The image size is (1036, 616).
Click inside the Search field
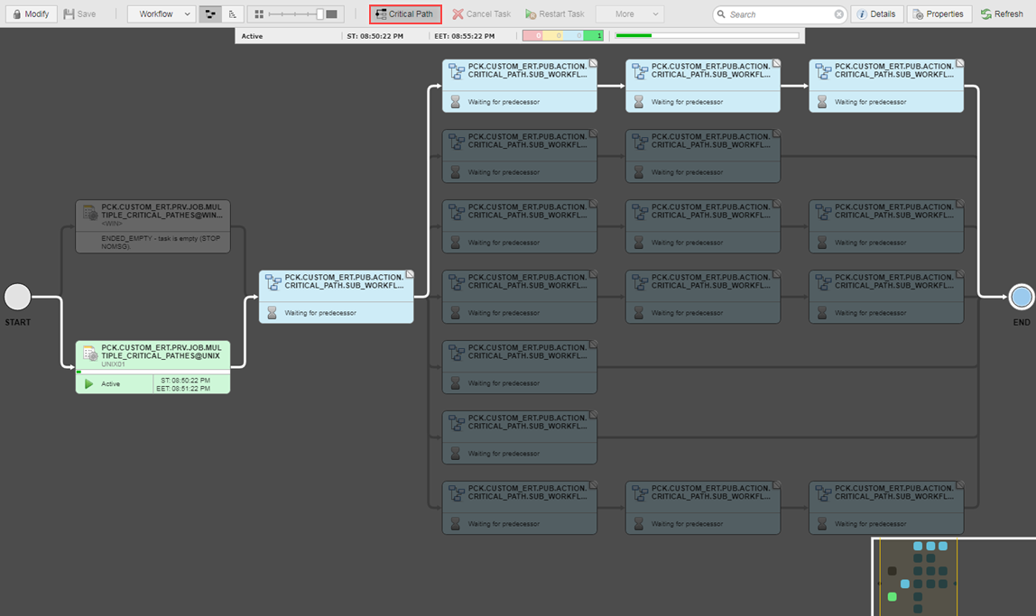pyautogui.click(x=776, y=14)
